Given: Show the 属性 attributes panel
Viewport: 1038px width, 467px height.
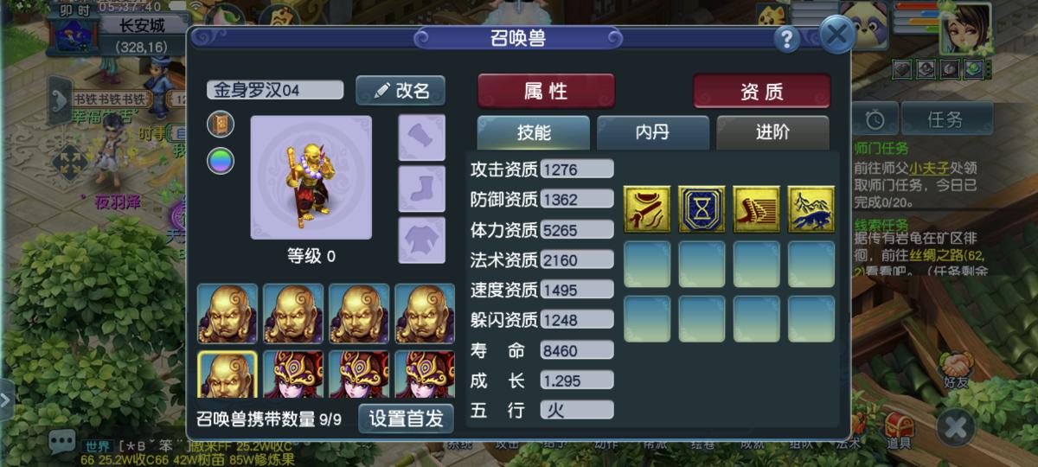Looking at the screenshot, I should 546,91.
